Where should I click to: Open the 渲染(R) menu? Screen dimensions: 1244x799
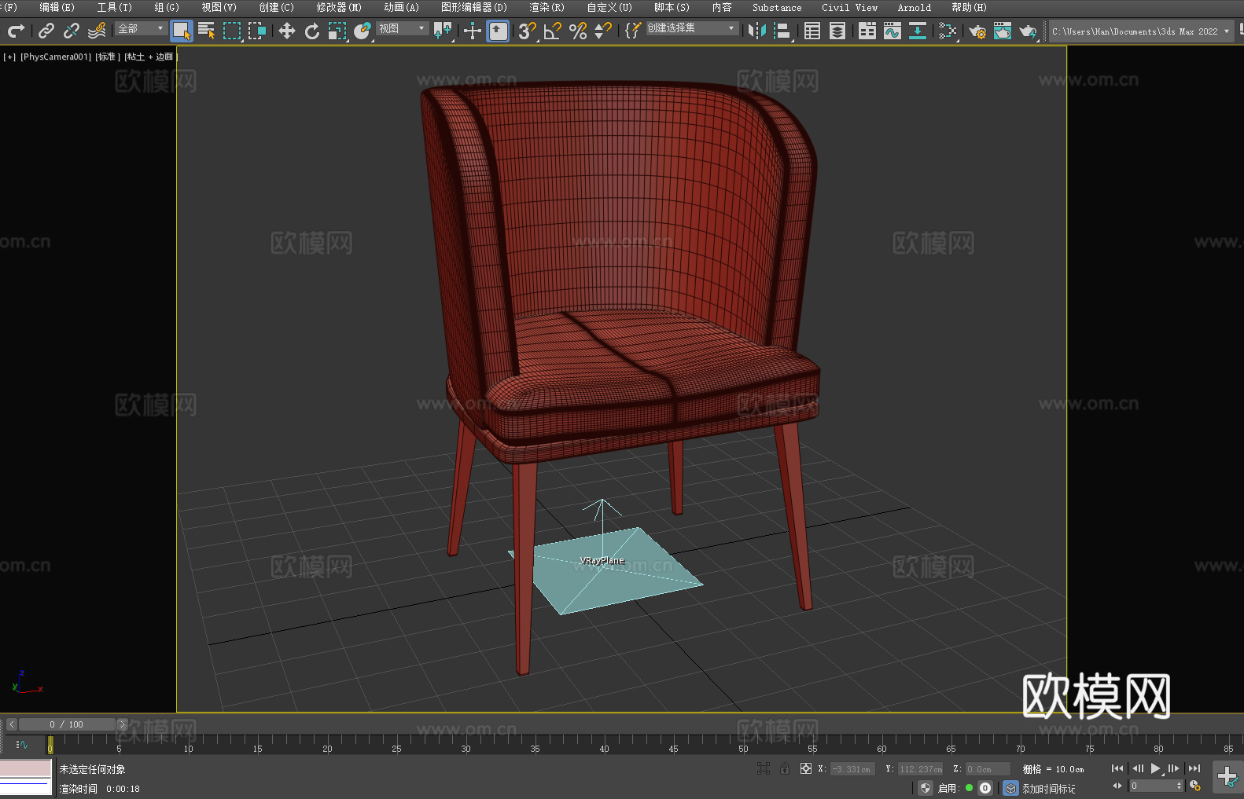pyautogui.click(x=547, y=7)
